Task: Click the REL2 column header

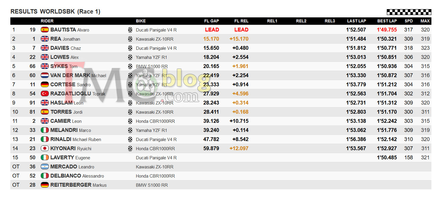Action: pos(301,21)
